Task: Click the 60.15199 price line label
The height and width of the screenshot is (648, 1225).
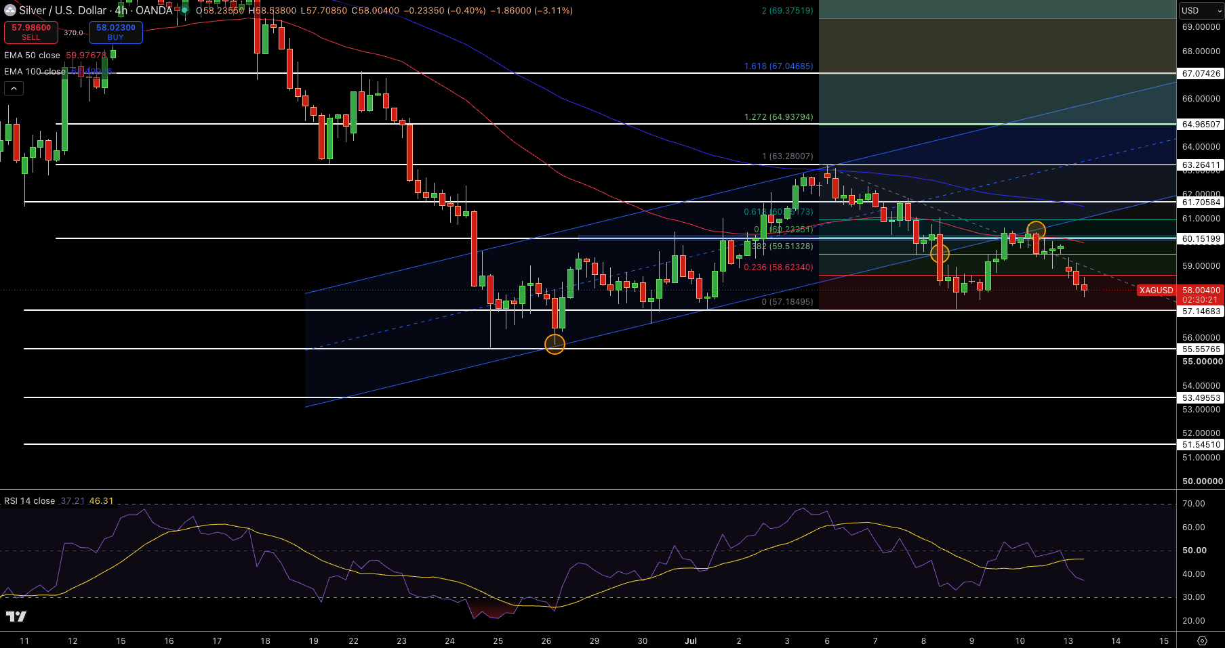Action: pos(1201,238)
